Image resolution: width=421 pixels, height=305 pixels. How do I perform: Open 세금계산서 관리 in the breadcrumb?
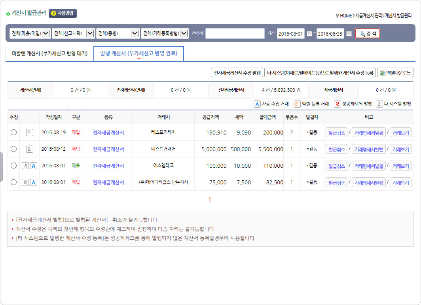click(x=368, y=16)
